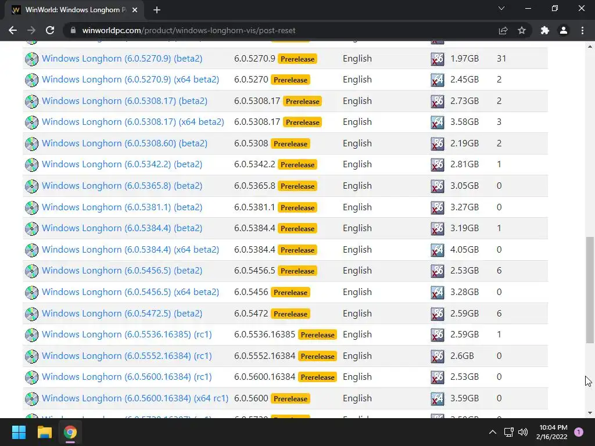Click the padlock site info icon
595x446 pixels.
click(73, 30)
